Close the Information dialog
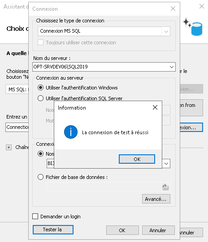 (x=155, y=107)
